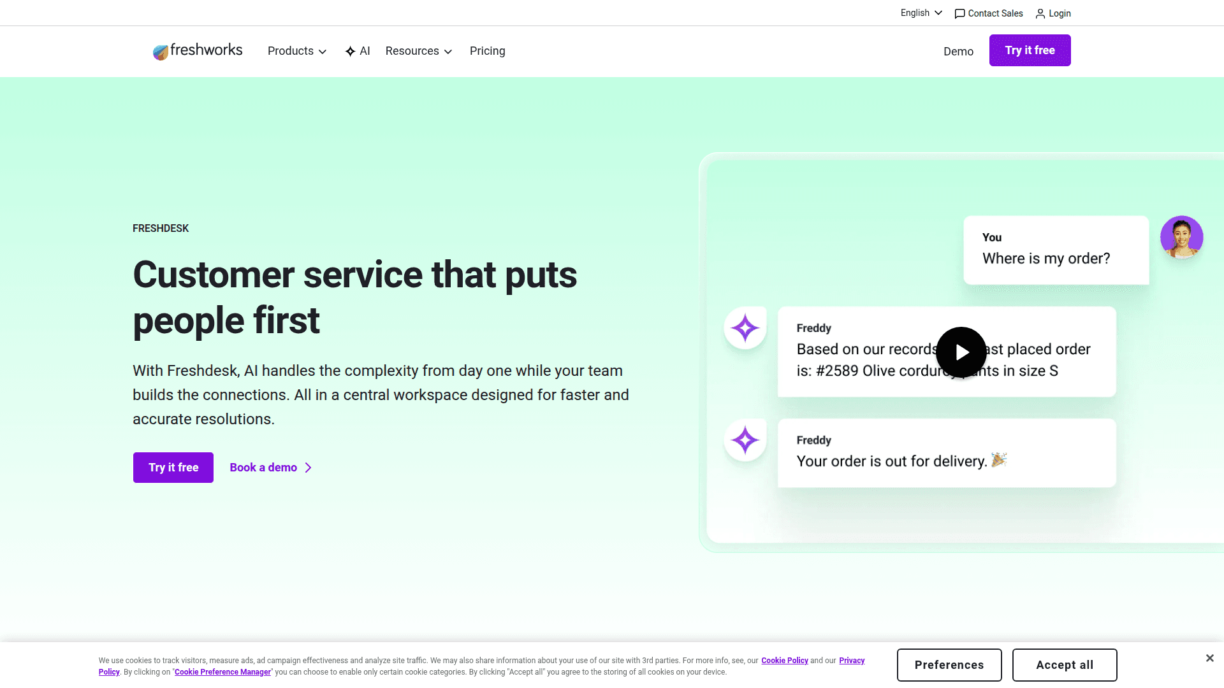
Task: Expand the Resources menu
Action: click(419, 51)
